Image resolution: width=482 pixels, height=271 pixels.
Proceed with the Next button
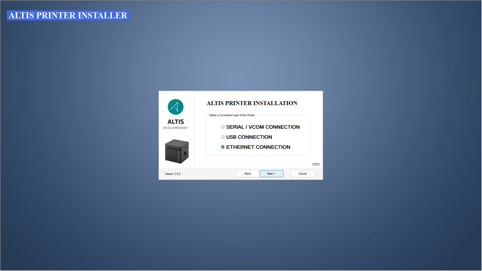(271, 174)
